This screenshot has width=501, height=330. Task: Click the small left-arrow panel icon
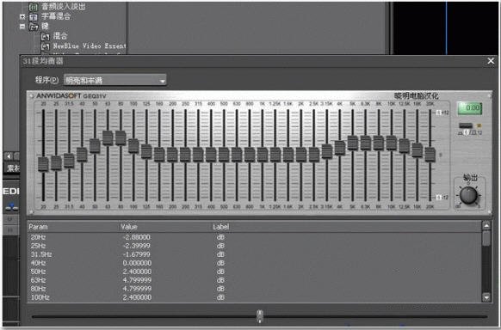click(x=9, y=156)
